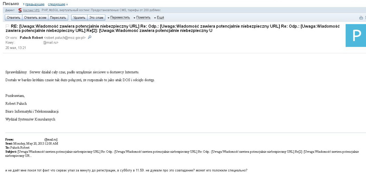
Task: Delete the email with Удалить
Action: 79,17
